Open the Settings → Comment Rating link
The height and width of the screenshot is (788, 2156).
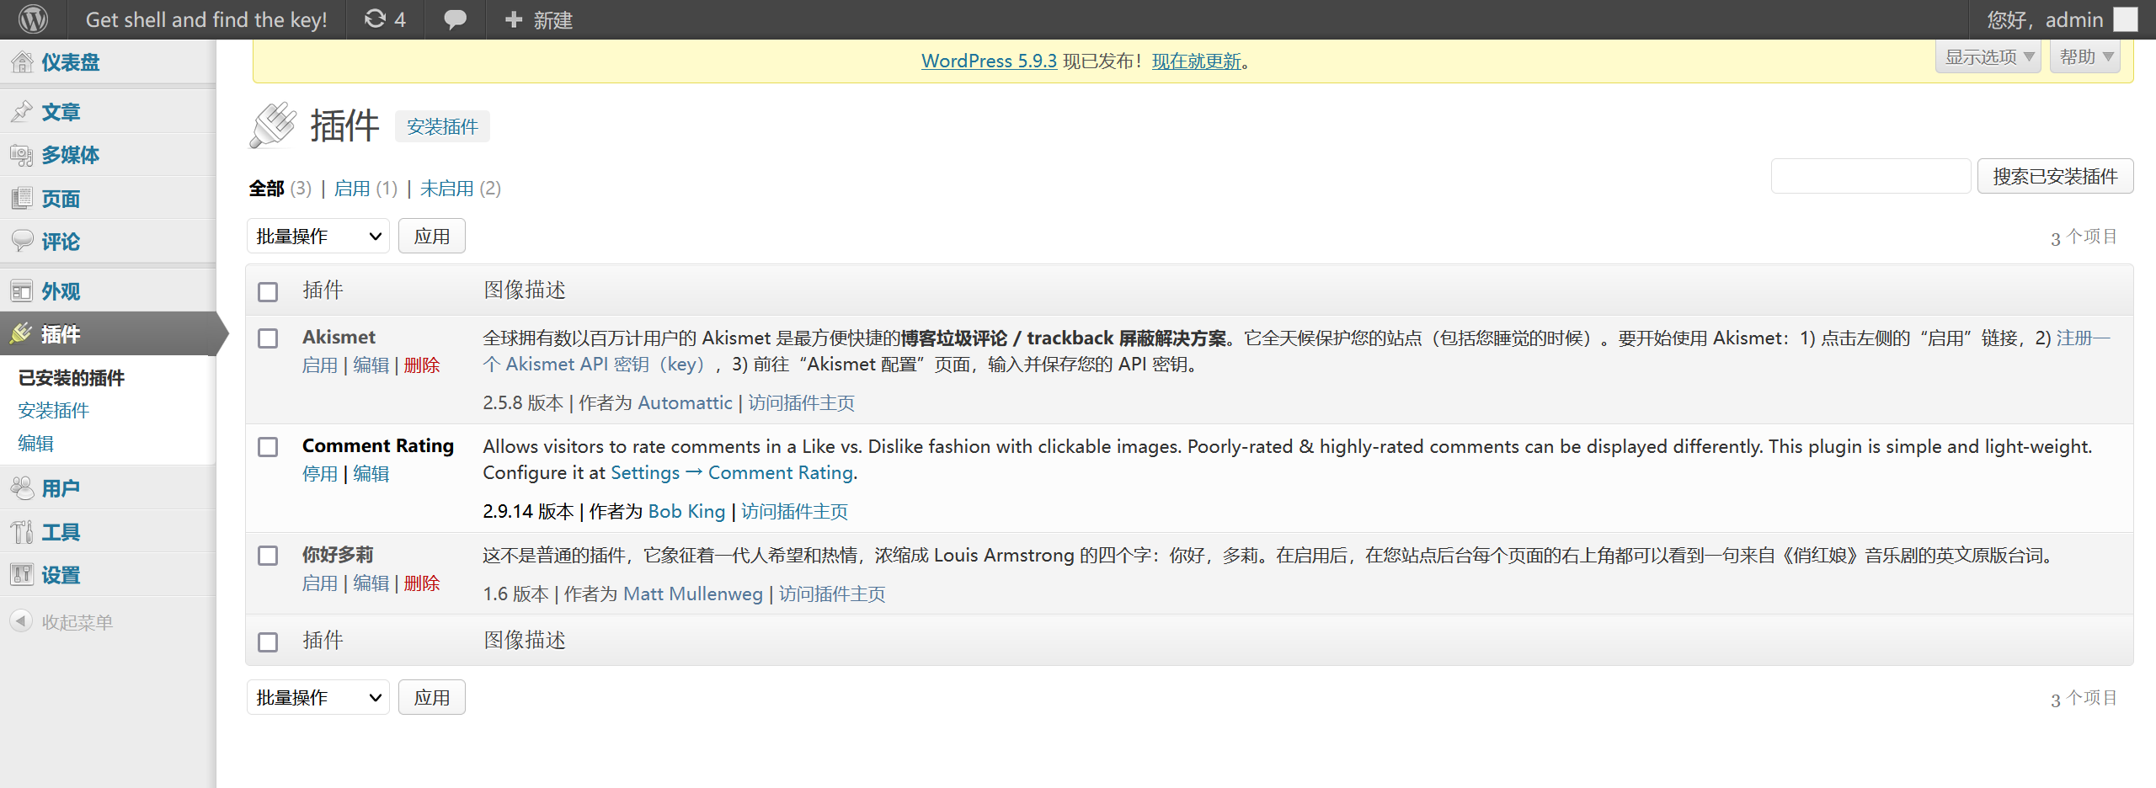point(732,473)
